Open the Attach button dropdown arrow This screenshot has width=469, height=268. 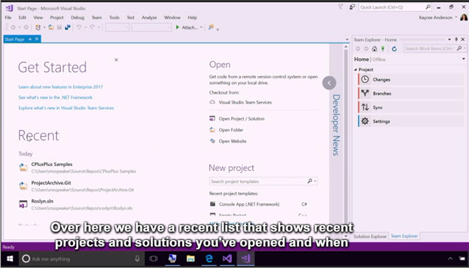tap(201, 27)
